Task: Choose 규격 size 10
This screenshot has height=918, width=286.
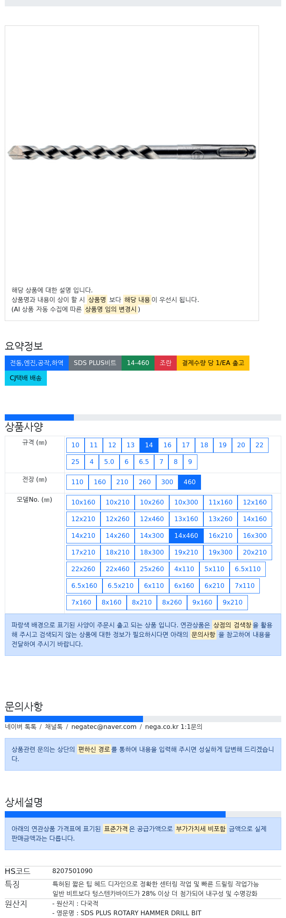Action: click(75, 445)
